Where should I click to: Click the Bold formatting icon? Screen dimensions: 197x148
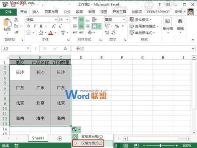[28, 26]
